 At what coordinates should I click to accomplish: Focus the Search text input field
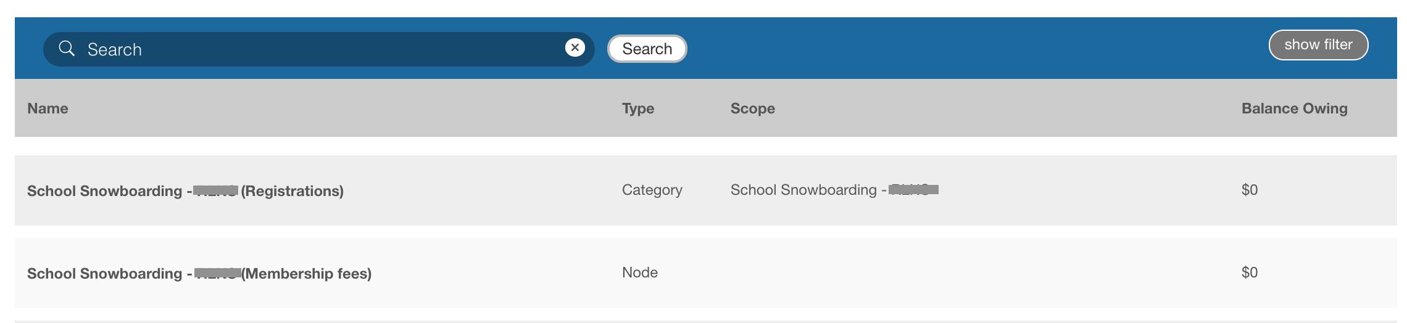coord(321,49)
